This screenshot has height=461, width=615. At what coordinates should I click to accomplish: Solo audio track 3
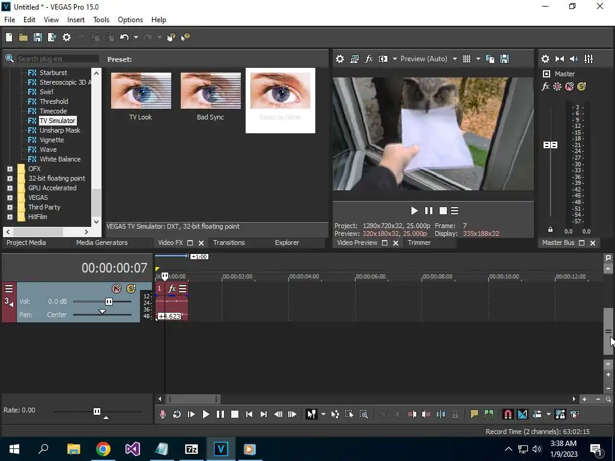pyautogui.click(x=130, y=289)
